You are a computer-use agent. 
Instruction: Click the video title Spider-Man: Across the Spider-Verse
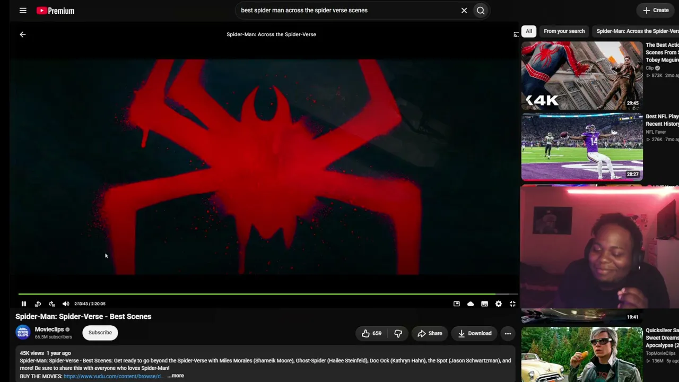tap(271, 34)
